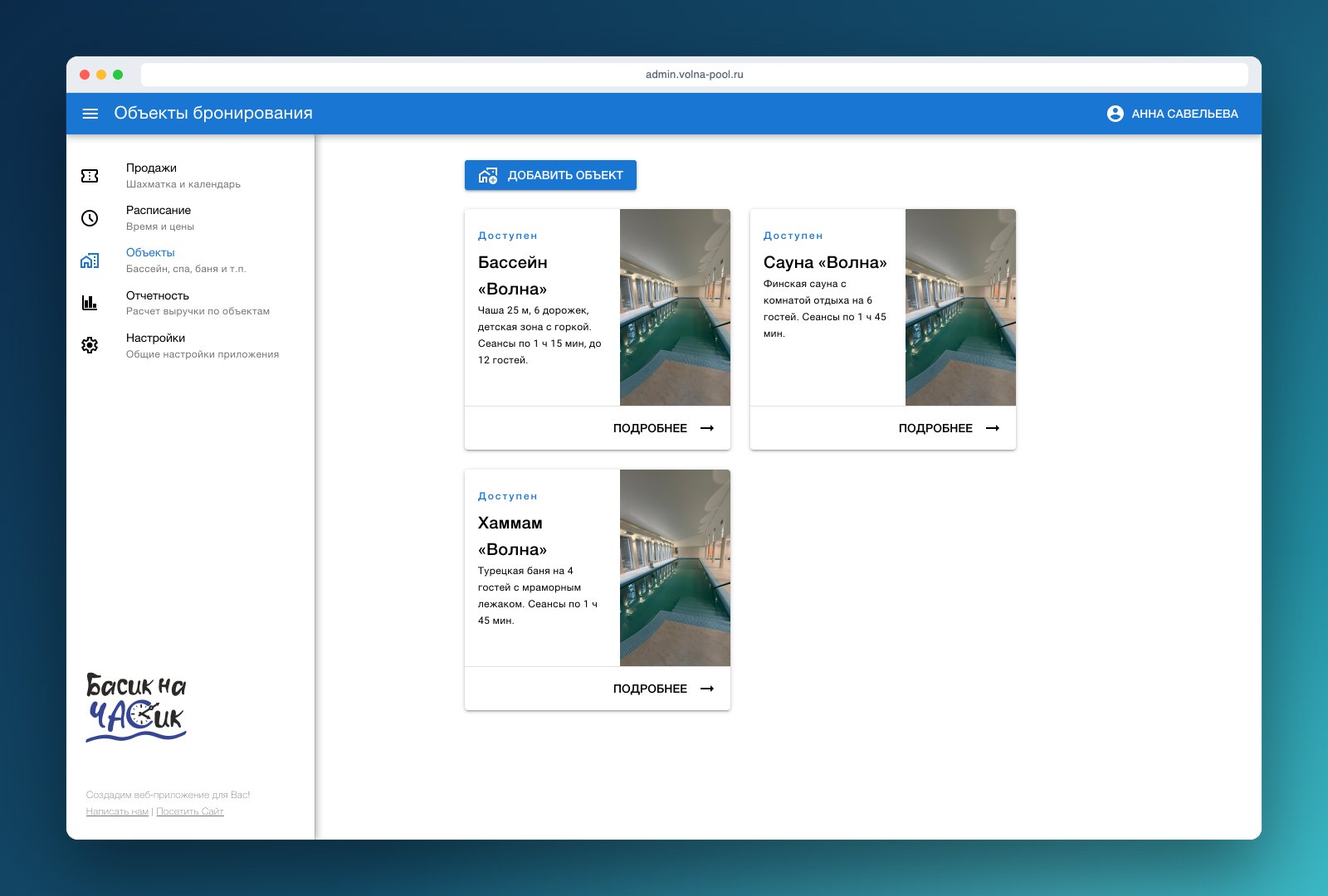Viewport: 1328px width, 896px height.
Task: Click the user avatar icon in header
Action: click(1116, 114)
